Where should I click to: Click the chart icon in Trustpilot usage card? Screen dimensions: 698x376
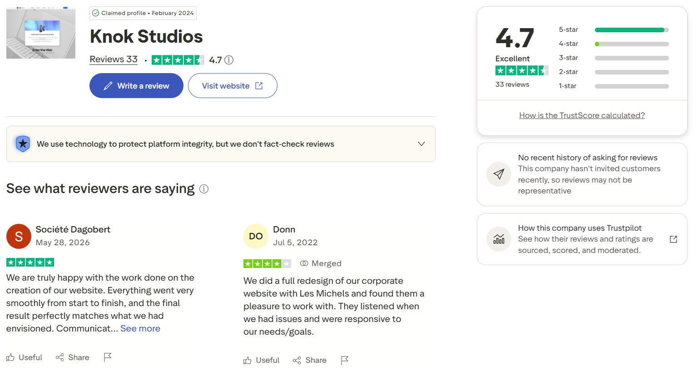pos(499,239)
